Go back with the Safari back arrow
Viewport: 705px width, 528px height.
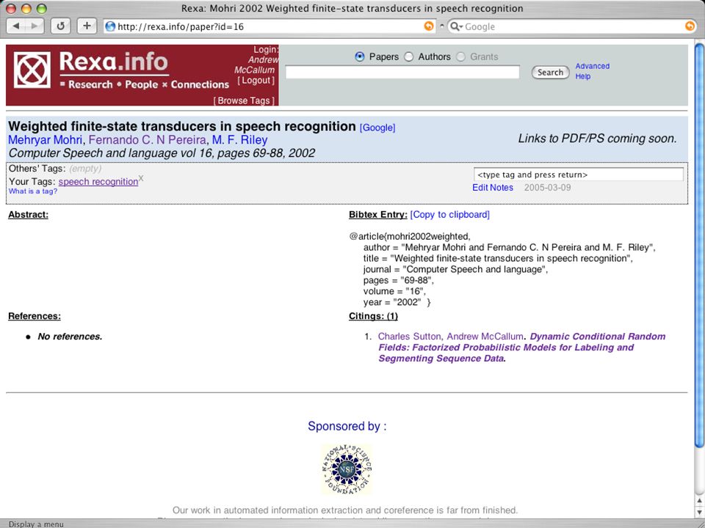tap(15, 26)
